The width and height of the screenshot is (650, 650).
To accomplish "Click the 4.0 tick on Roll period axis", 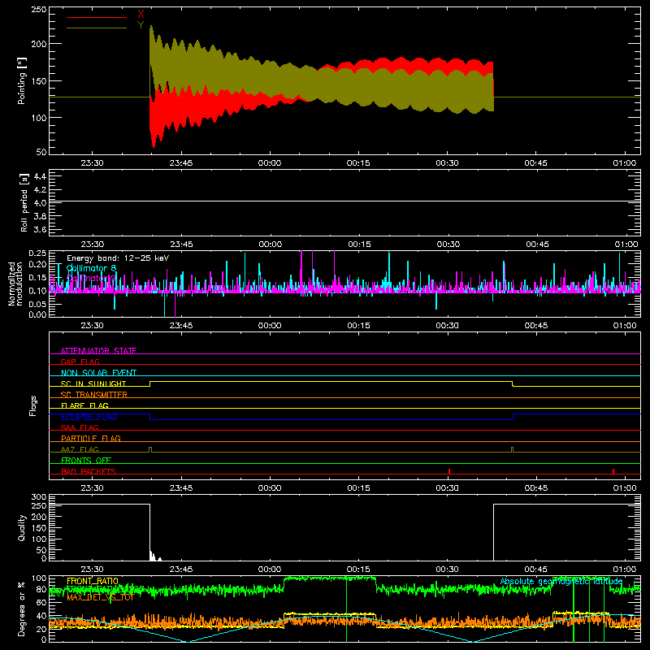I will point(40,203).
